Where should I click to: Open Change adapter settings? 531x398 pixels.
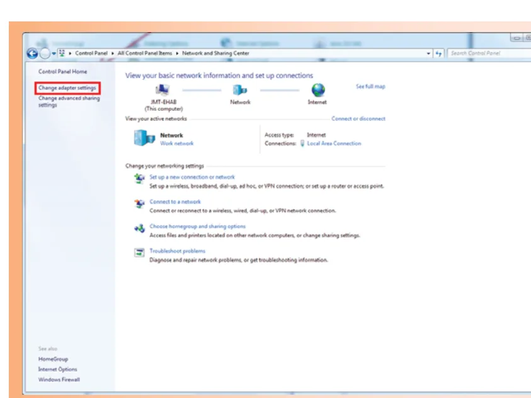pyautogui.click(x=67, y=88)
